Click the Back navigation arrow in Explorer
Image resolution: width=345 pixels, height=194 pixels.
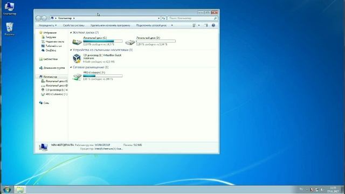[38, 18]
